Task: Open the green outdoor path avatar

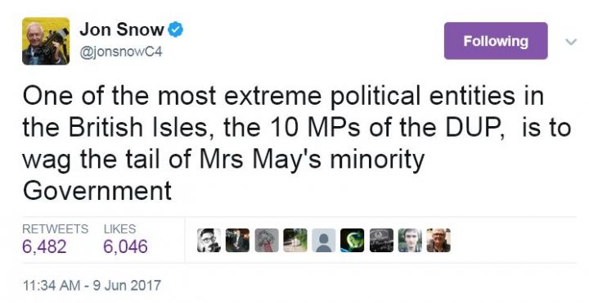Action: click(x=295, y=240)
